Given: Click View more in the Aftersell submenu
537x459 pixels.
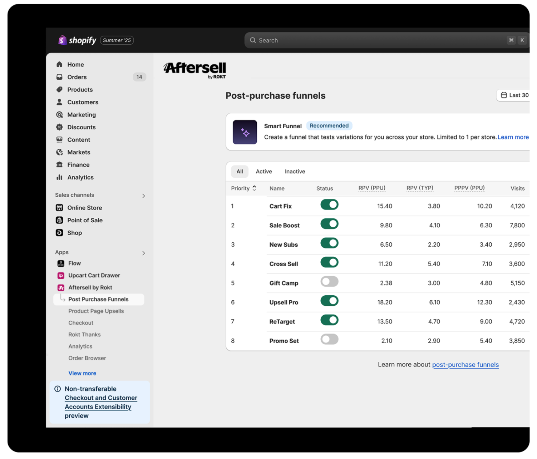Looking at the screenshot, I should coord(82,373).
